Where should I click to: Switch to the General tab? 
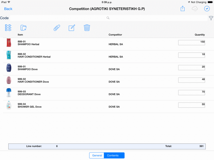coord(97,155)
